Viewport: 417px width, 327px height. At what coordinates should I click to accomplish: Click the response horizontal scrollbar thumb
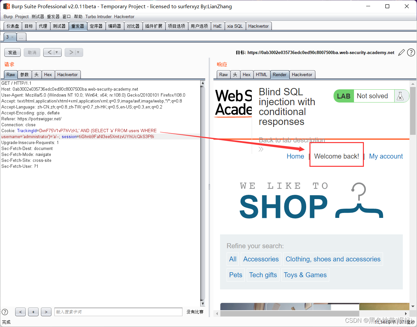pos(290,313)
